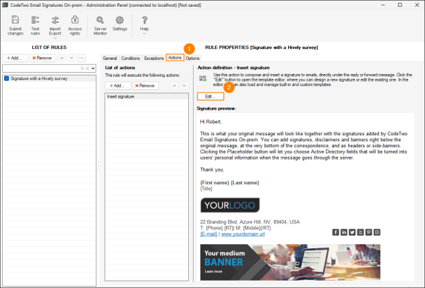Click Insert signature action definition icon
425x288 pixels.
pos(203,79)
